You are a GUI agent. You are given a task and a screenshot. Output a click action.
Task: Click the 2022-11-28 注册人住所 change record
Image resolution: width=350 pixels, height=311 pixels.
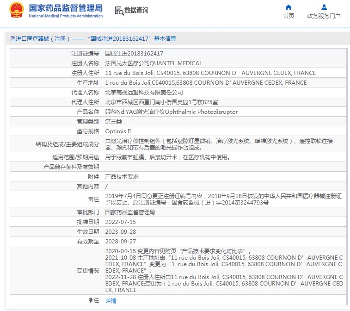point(224,284)
